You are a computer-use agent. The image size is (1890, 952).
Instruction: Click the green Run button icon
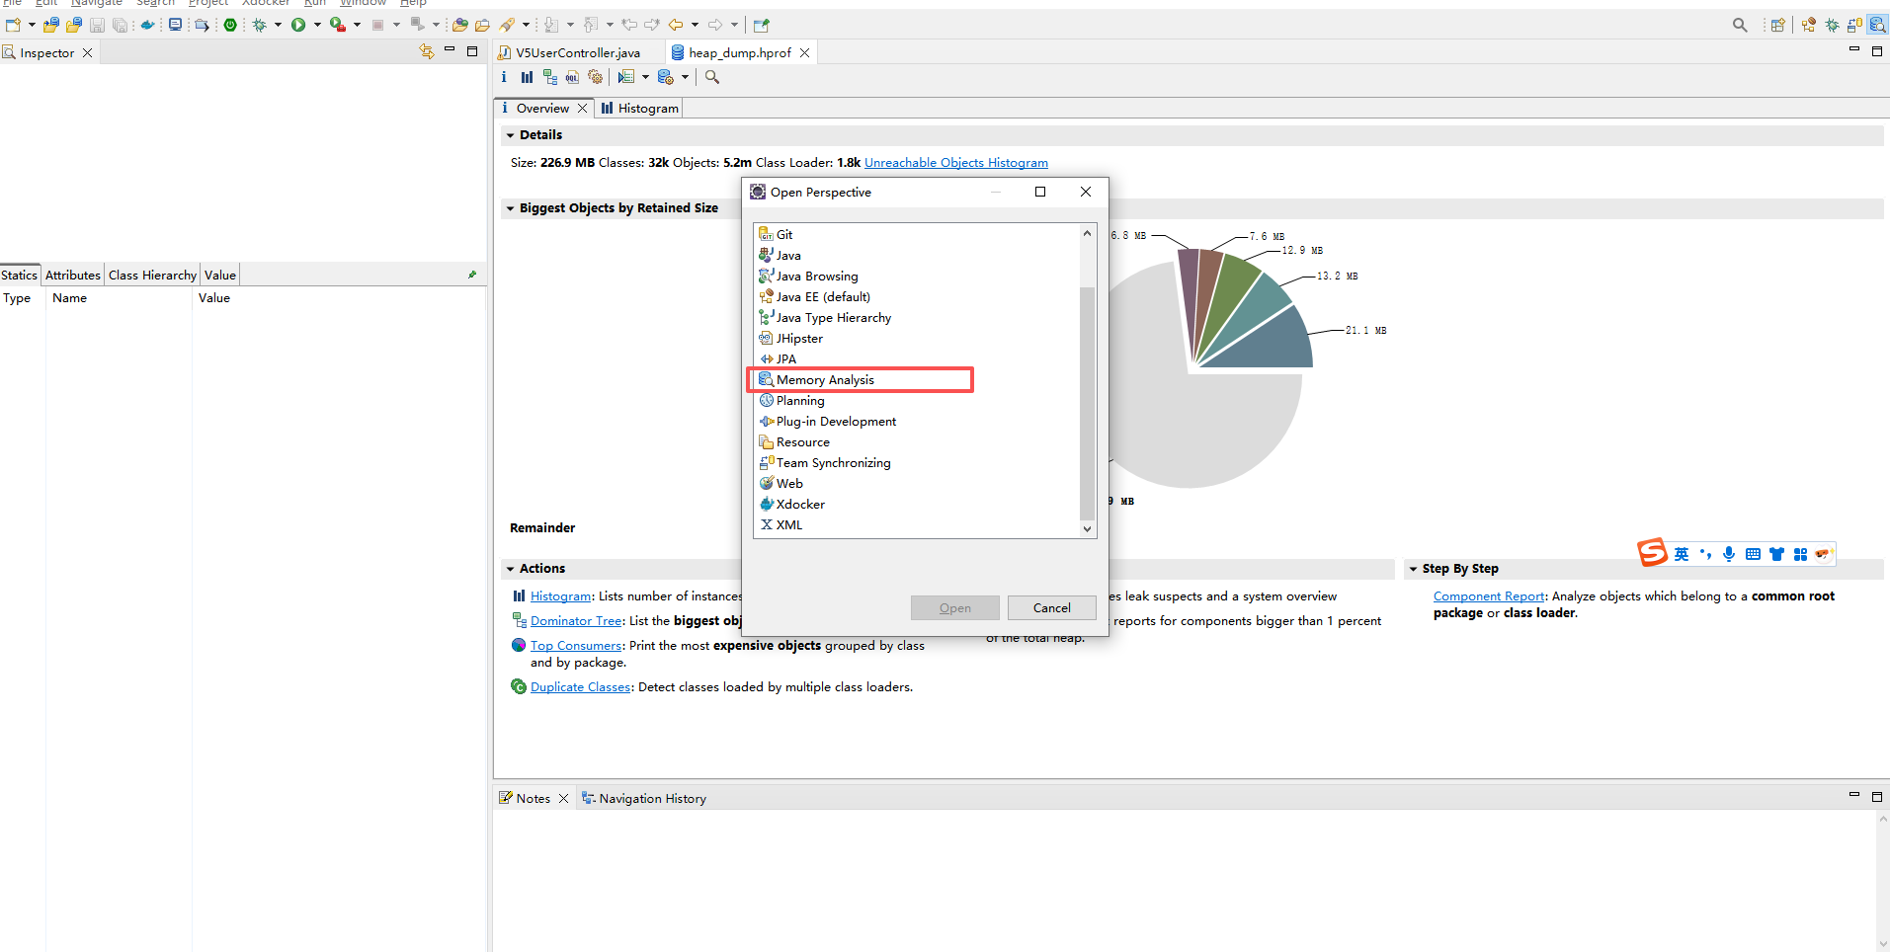click(297, 25)
